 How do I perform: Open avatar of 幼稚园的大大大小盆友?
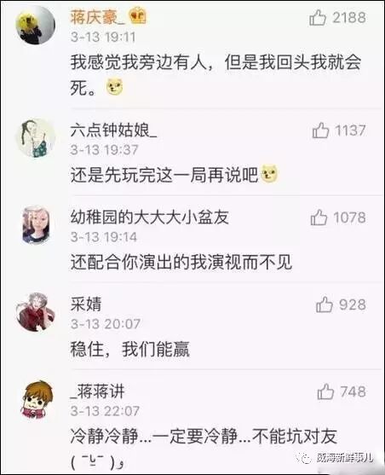[36, 225]
